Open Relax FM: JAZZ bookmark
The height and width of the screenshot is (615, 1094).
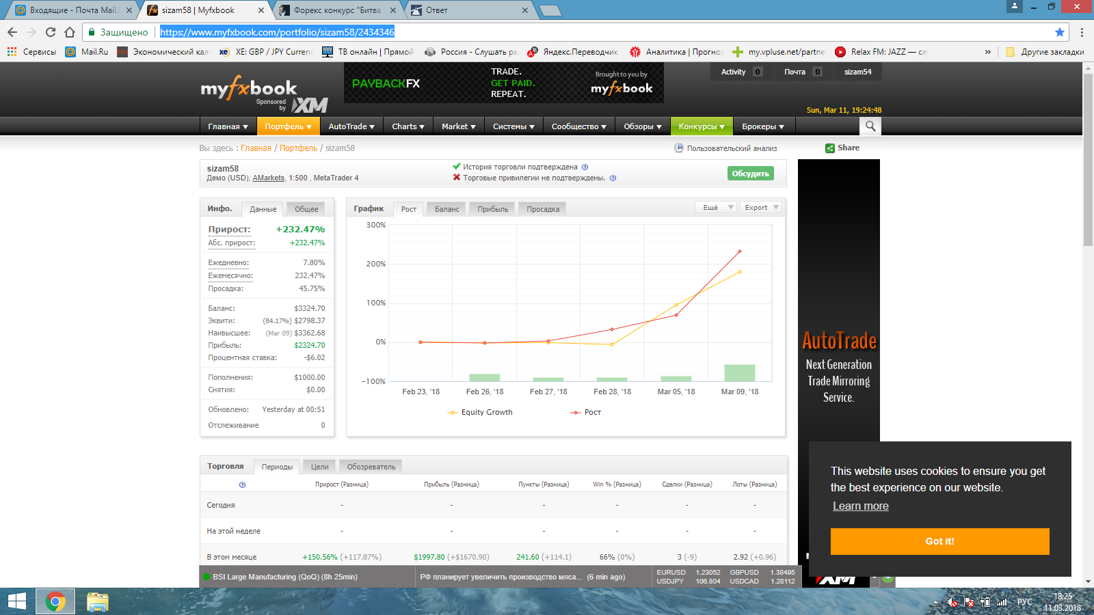[x=881, y=52]
